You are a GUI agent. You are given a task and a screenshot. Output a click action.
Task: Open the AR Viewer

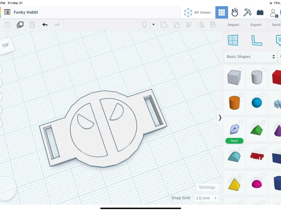(x=198, y=12)
